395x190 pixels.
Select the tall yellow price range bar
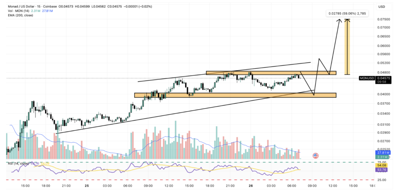[x=348, y=46]
